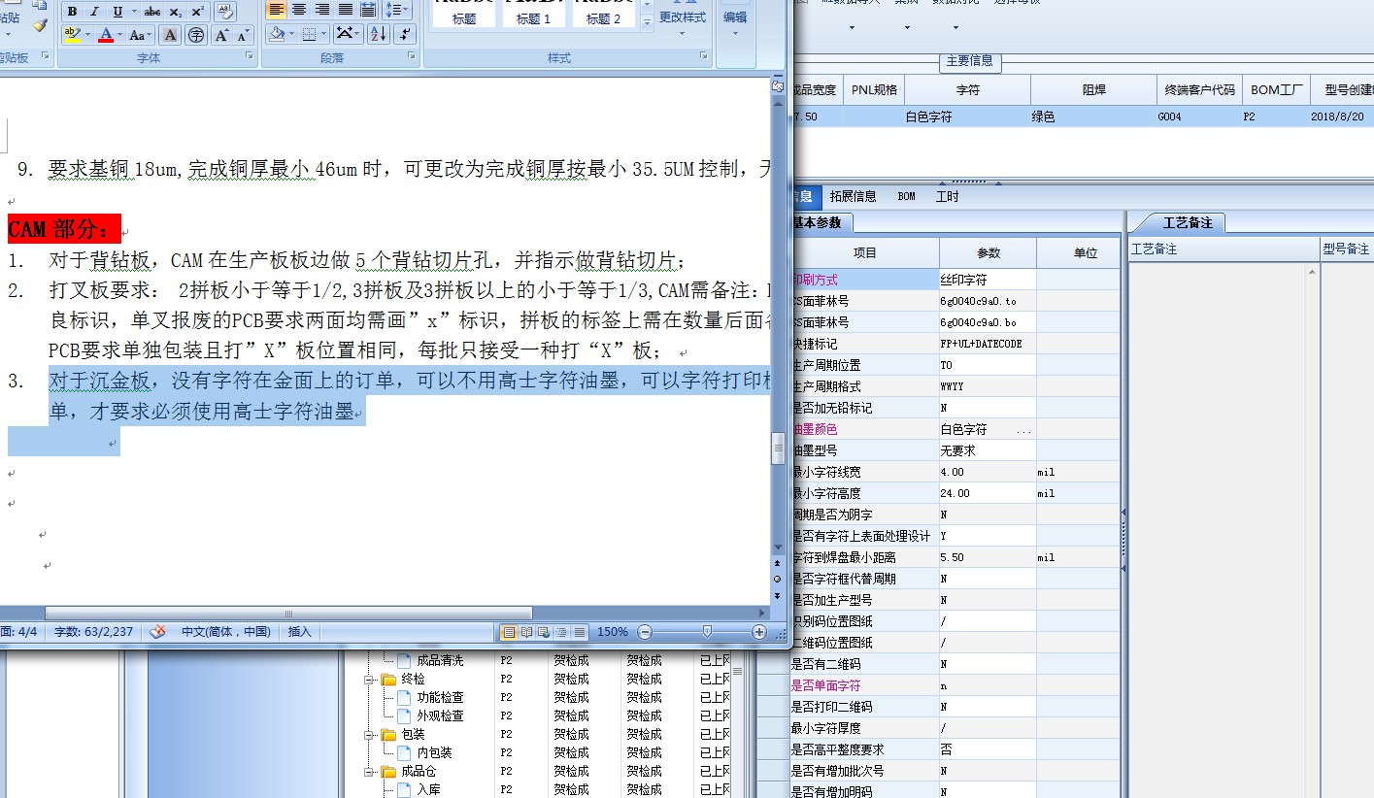Sort text with the A-Z sort icon
The width and height of the screenshot is (1374, 798).
[379, 35]
